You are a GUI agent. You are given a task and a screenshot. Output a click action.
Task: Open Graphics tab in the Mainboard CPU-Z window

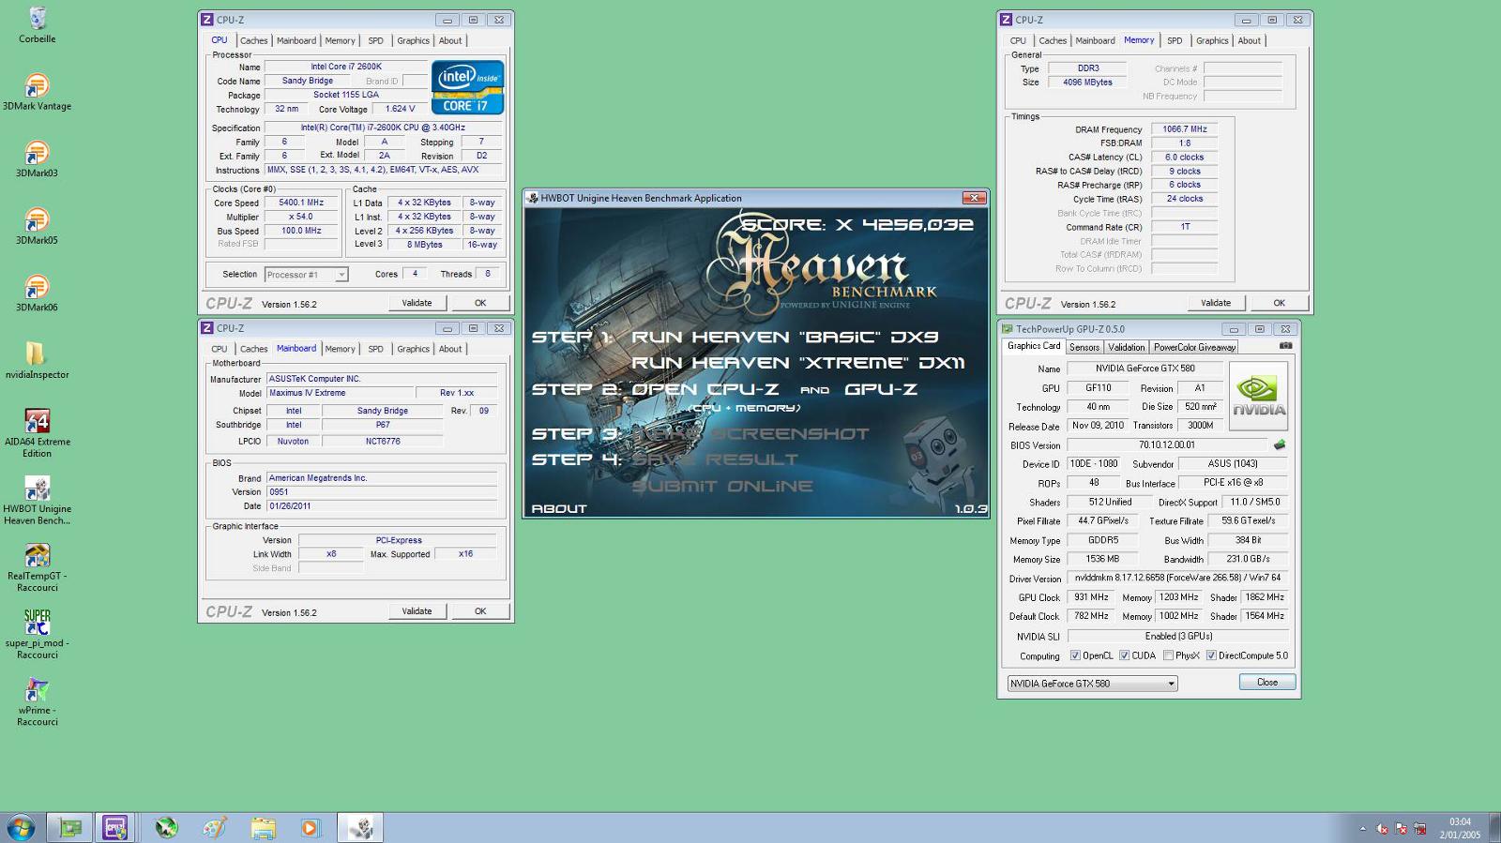(x=413, y=349)
